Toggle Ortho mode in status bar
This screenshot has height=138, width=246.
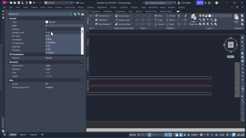click(x=150, y=135)
